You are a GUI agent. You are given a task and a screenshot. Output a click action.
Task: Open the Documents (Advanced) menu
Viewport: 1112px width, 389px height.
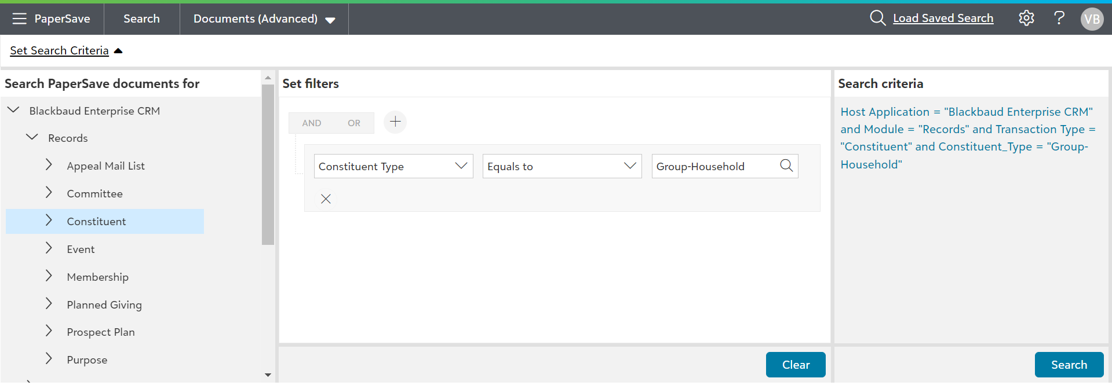coord(264,19)
